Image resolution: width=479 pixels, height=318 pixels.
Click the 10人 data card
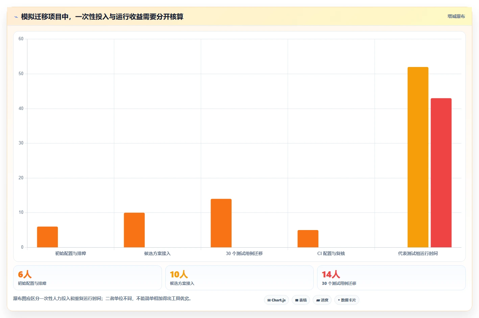pos(239,278)
